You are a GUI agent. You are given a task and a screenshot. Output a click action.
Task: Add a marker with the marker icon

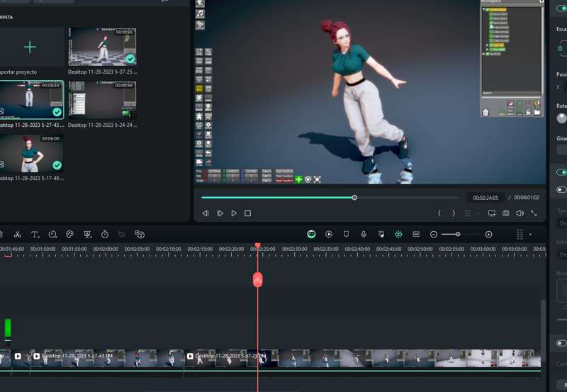click(346, 235)
